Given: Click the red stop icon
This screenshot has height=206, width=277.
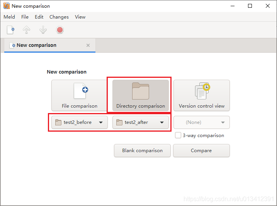Looking at the screenshot, I should point(60,30).
